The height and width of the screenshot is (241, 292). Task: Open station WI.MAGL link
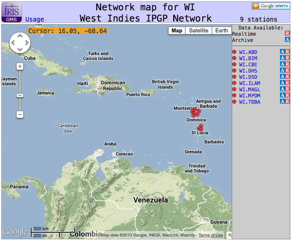coord(250,90)
